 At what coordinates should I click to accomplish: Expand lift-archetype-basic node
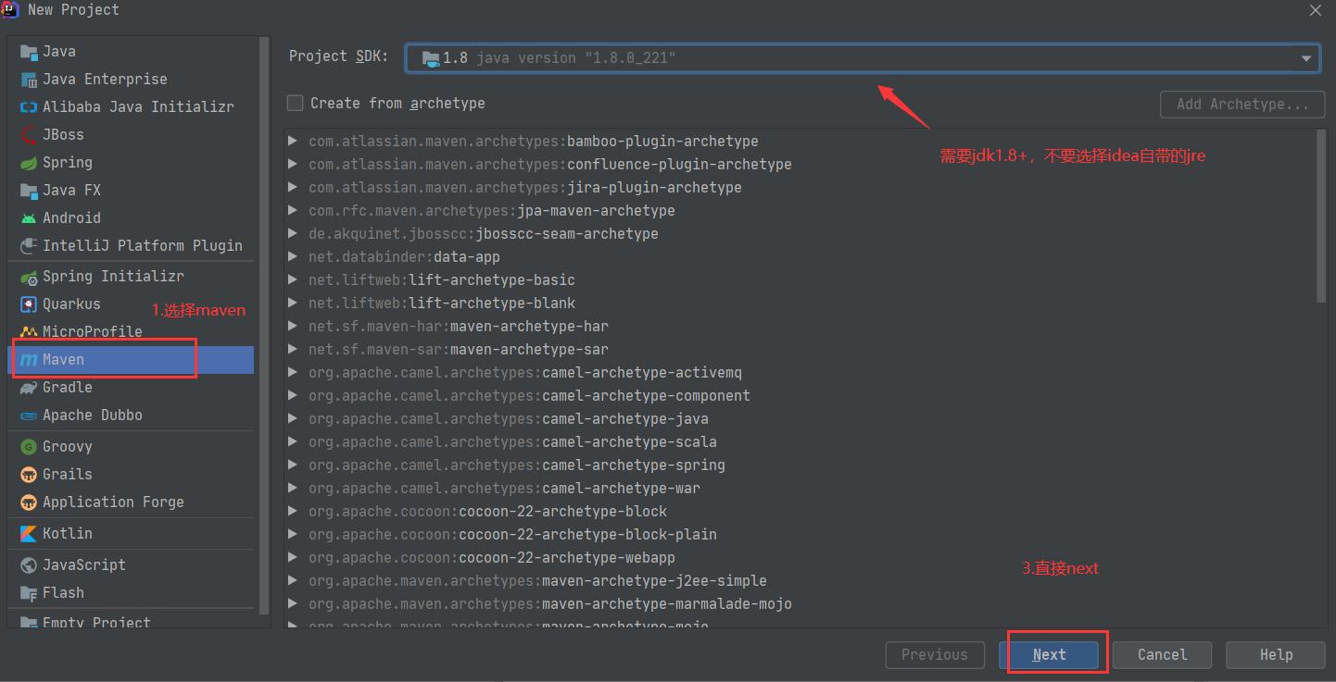tap(293, 280)
